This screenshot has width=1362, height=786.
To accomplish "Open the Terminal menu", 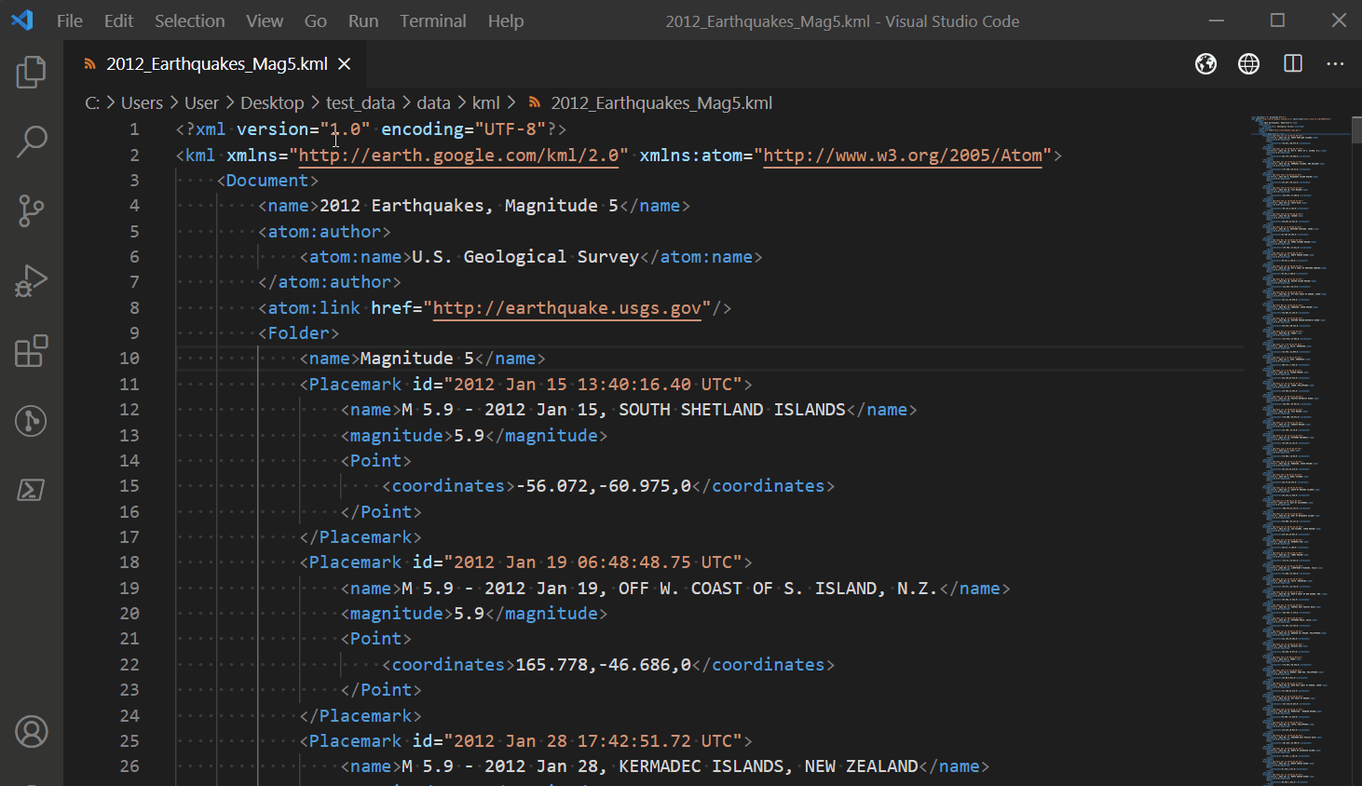I will (432, 20).
